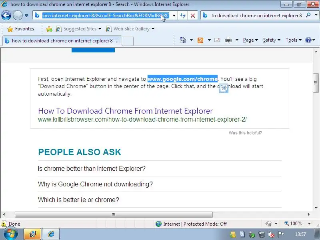Click the highlighted www.google.com/chrome link
This screenshot has height=240, width=320.
coord(182,79)
